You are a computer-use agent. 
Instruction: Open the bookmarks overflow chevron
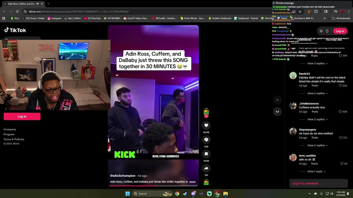coord(325,18)
